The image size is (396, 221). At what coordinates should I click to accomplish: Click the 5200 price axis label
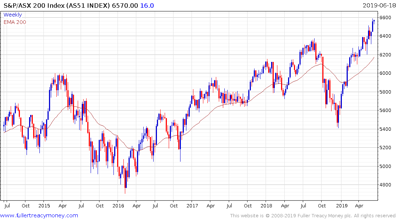[x=385, y=147]
